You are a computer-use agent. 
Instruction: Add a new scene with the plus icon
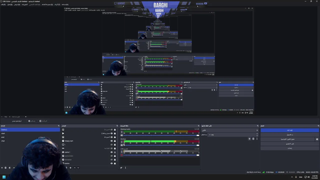(x=2, y=168)
